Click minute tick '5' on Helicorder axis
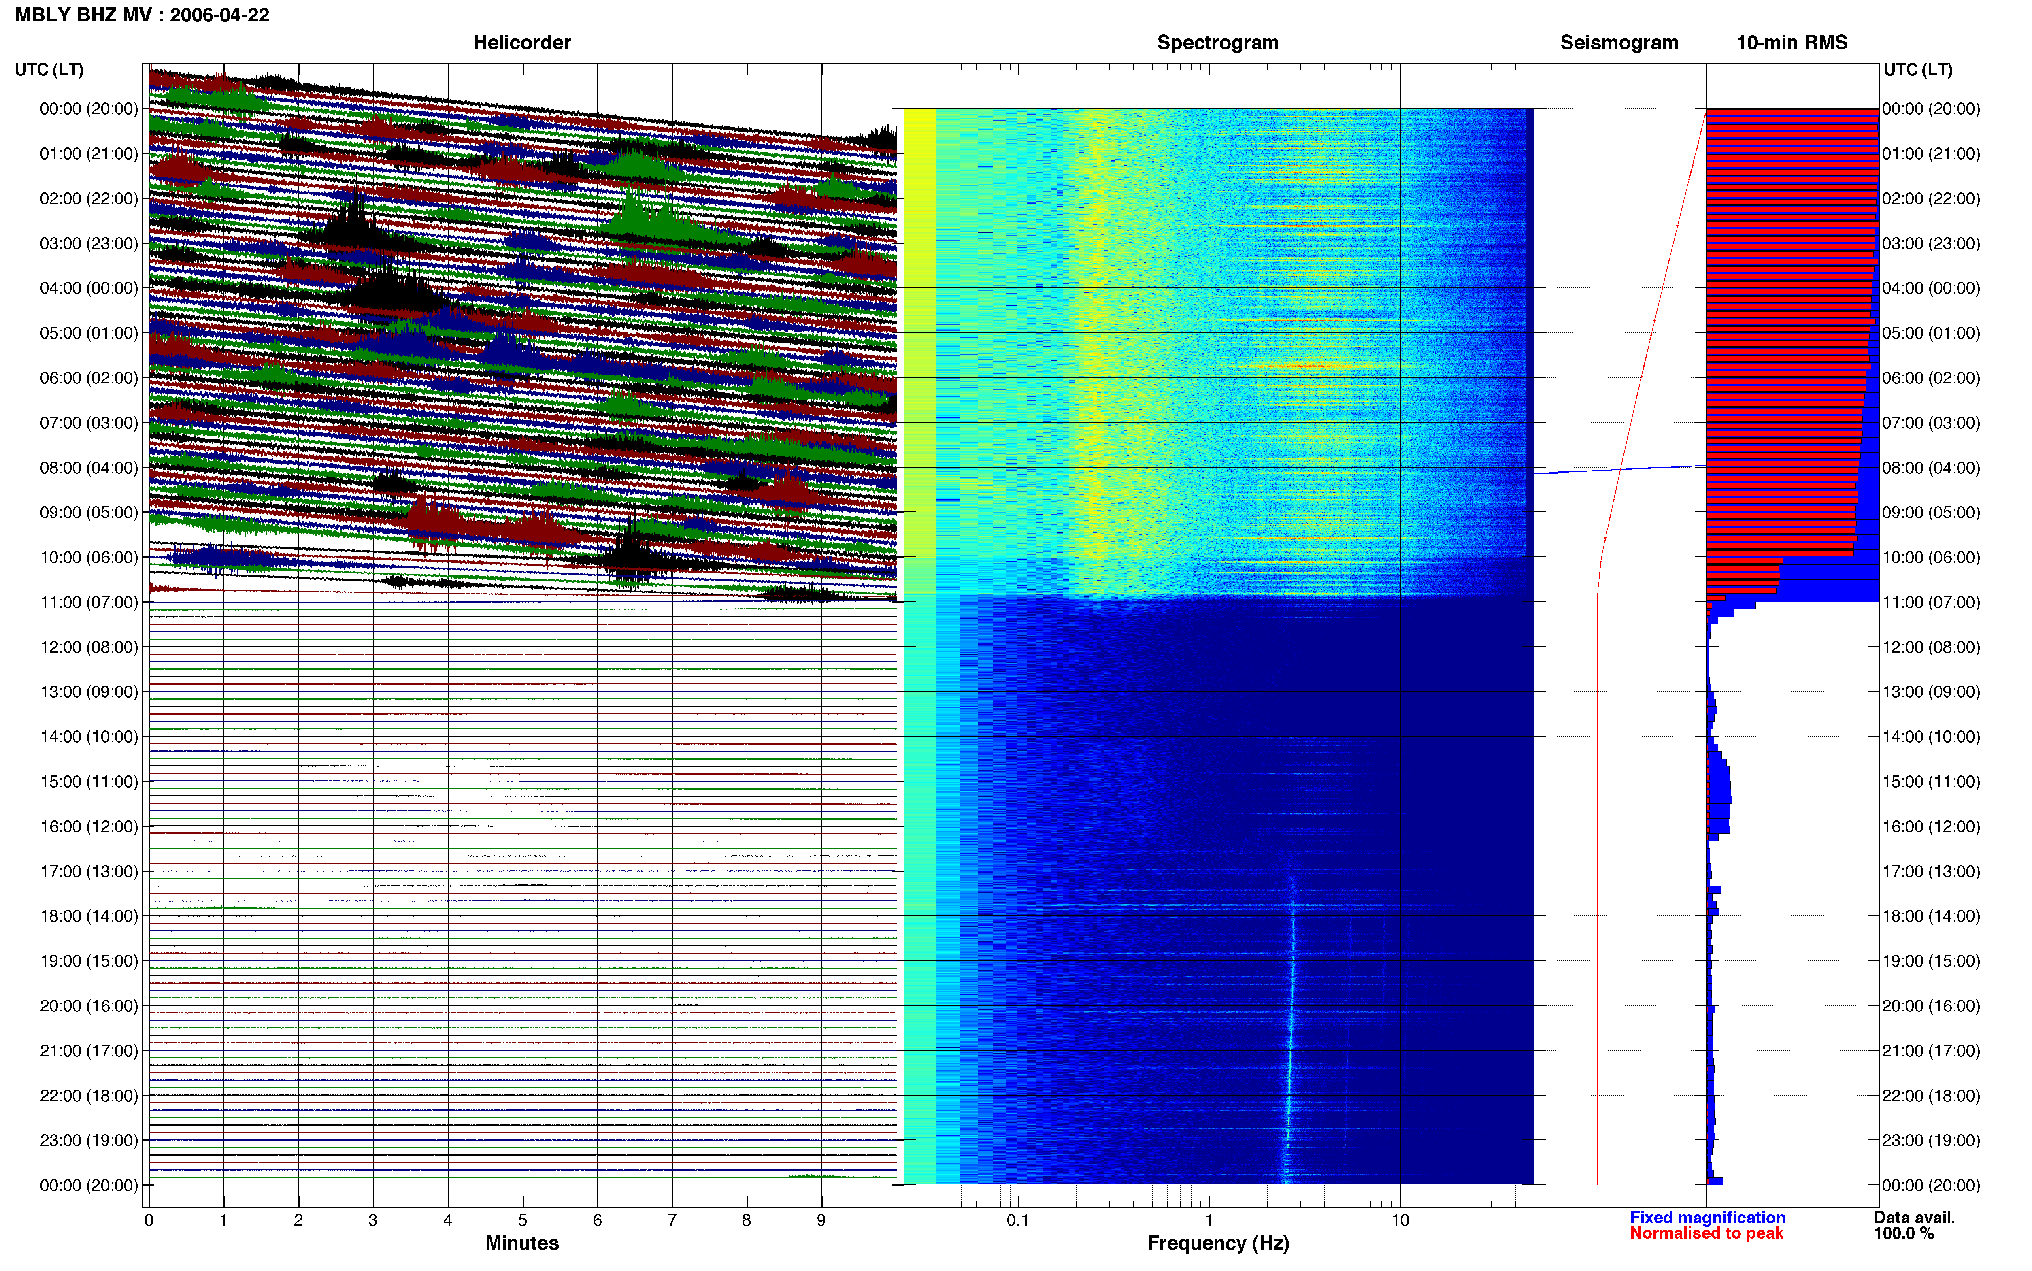 [523, 1220]
